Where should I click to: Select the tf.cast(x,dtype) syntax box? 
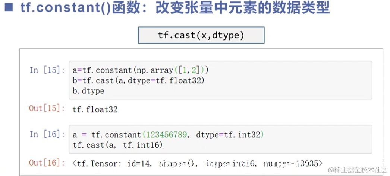[x=201, y=35]
